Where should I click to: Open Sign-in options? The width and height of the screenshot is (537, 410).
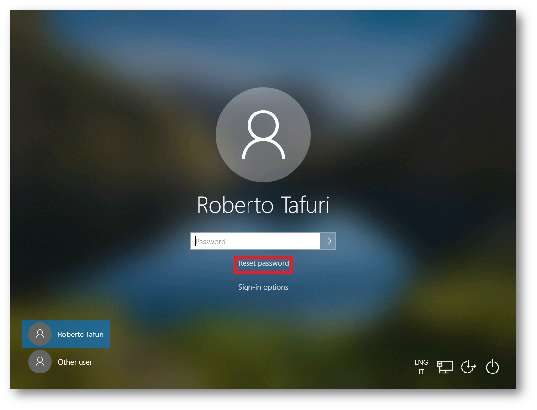coord(263,287)
